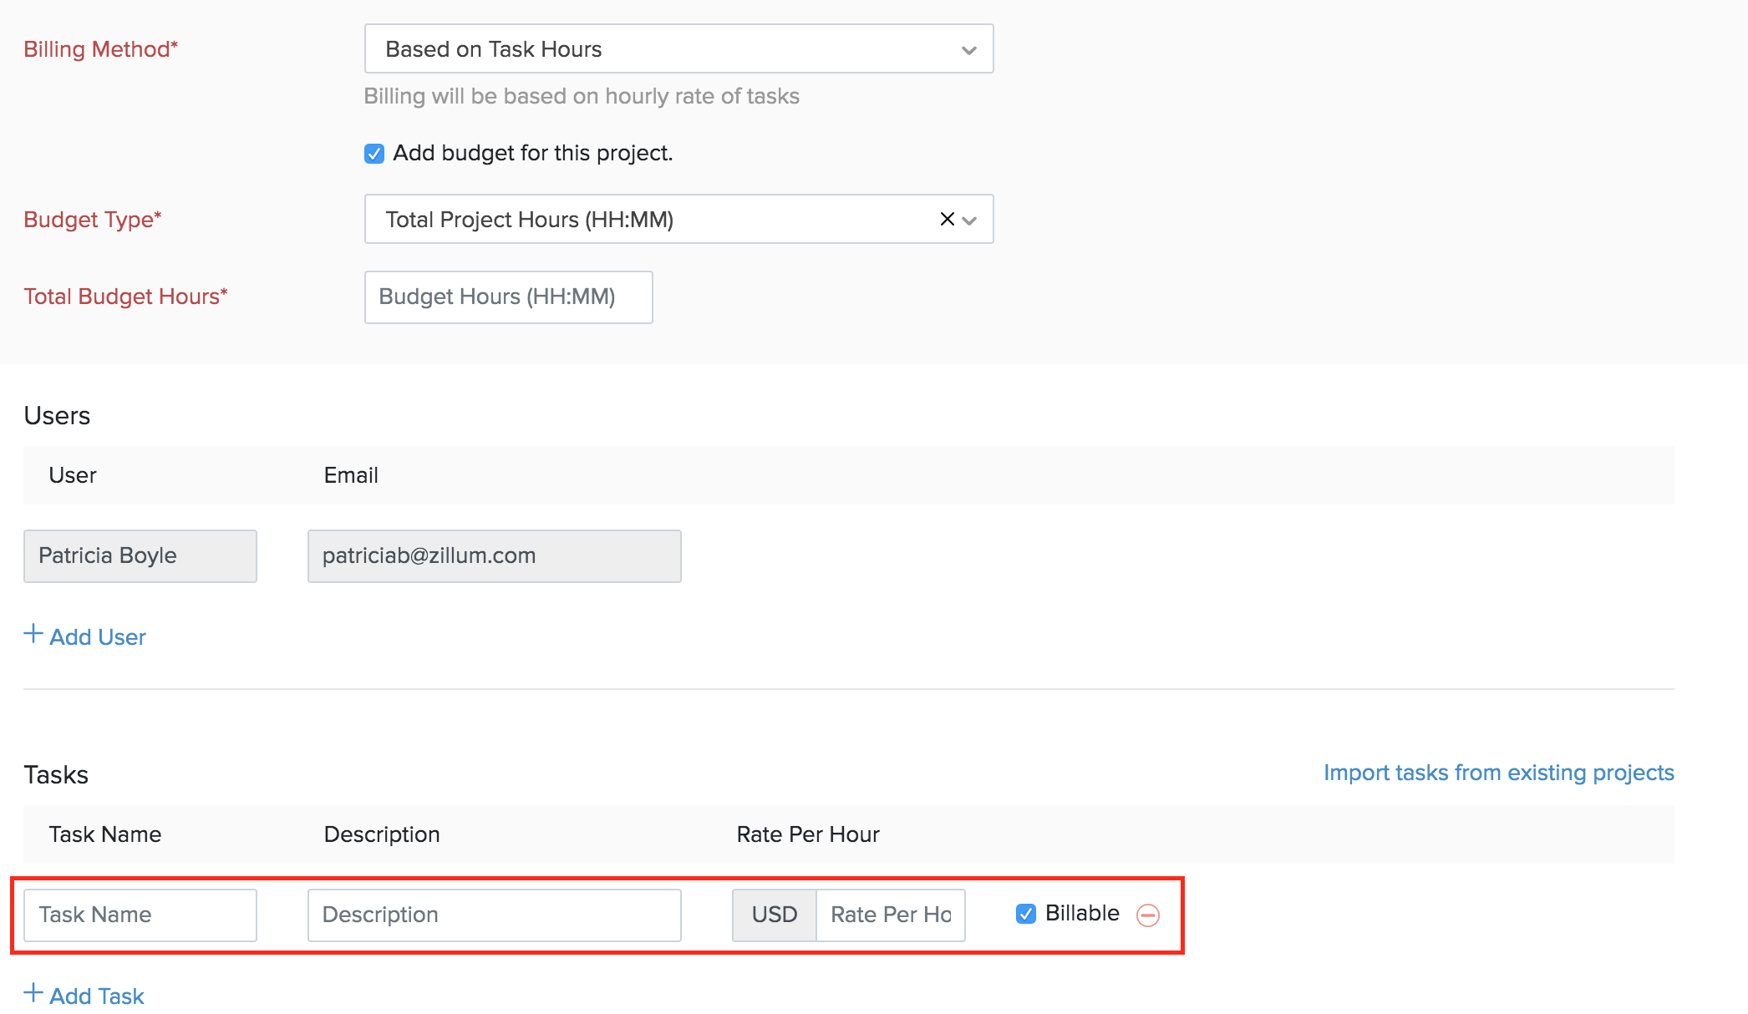1748x1014 pixels.
Task: Open the Billing Method dropdown
Action: (678, 49)
